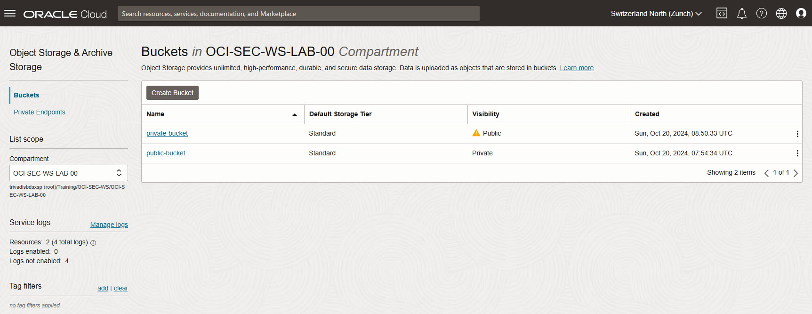Open the user profile menu

click(x=801, y=13)
